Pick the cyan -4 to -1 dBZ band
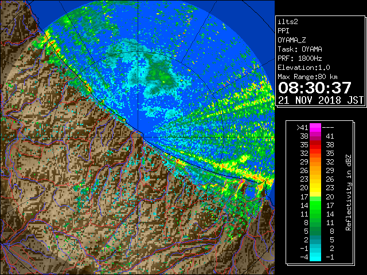This screenshot has width=367, height=275. coord(315,257)
